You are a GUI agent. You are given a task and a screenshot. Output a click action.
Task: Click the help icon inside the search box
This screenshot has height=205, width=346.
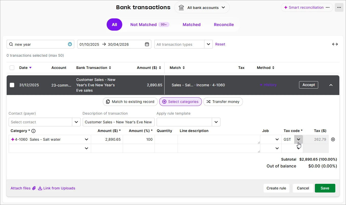pyautogui.click(x=70, y=44)
